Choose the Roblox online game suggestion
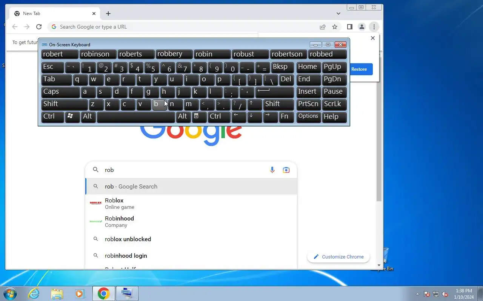This screenshot has height=301, width=483. (191, 204)
